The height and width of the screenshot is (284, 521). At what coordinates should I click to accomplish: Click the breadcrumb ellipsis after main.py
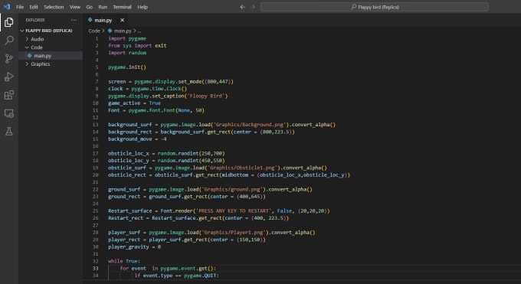pos(139,31)
